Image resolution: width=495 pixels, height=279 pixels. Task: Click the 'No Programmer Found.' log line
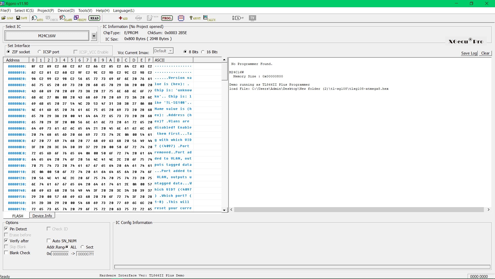pyautogui.click(x=252, y=64)
